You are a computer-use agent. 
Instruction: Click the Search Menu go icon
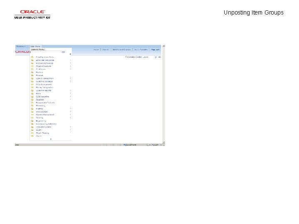[x=63, y=52]
